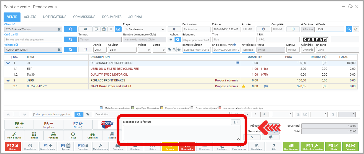
Task: Toggle the eye icon next to Sortie
Action: pyautogui.click(x=179, y=50)
